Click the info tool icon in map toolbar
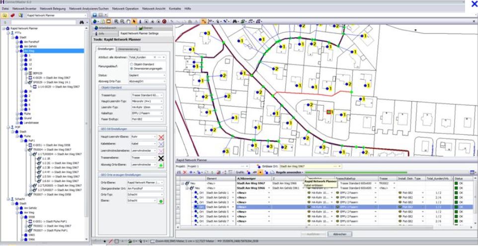Viewport: 478px width, 246px height. click(140, 23)
